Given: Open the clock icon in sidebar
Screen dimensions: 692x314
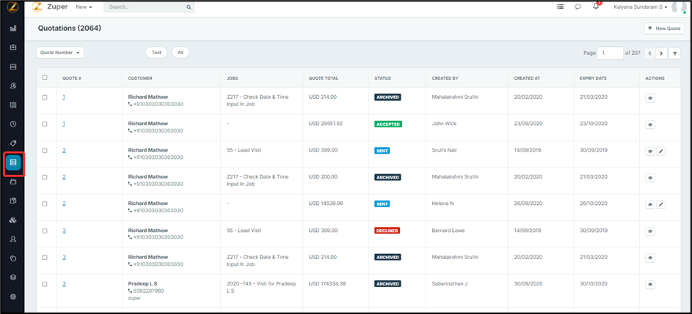Looking at the screenshot, I should (x=12, y=124).
